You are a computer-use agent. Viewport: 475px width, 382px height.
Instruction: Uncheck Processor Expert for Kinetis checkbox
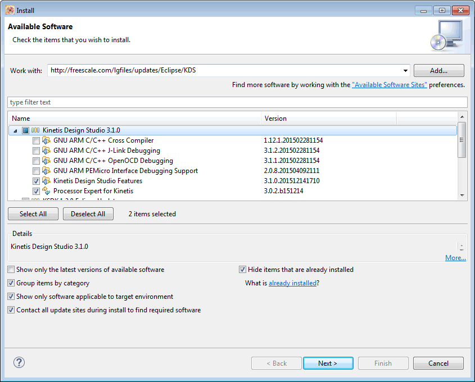pyautogui.click(x=36, y=191)
